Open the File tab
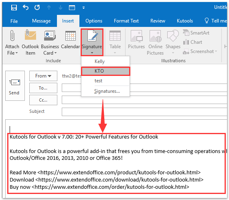Image resolution: width=229 pixels, height=200 pixels. point(14,21)
